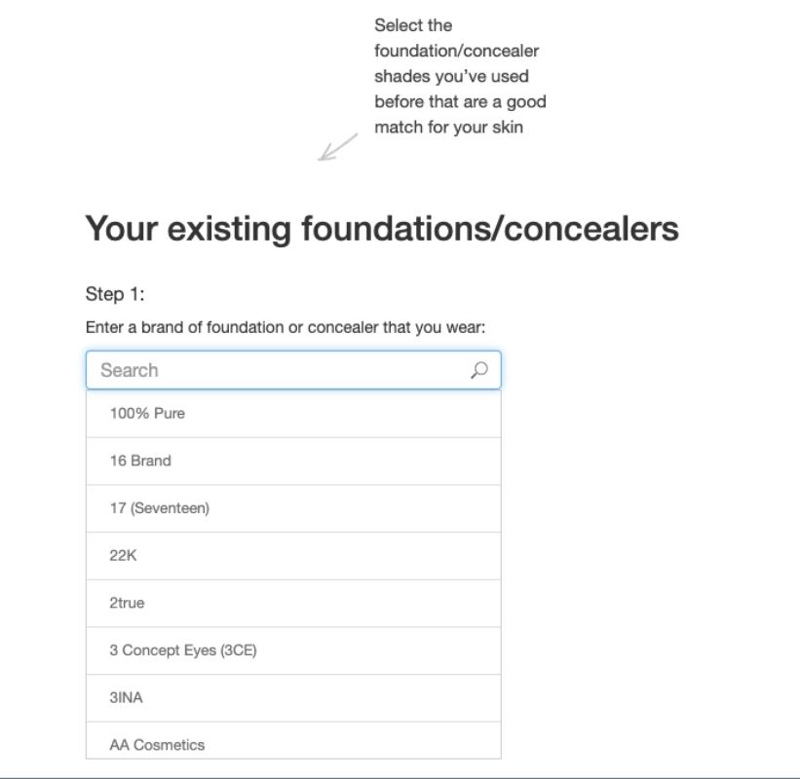Choose AA Cosmetics from the list
The image size is (800, 779).
293,741
